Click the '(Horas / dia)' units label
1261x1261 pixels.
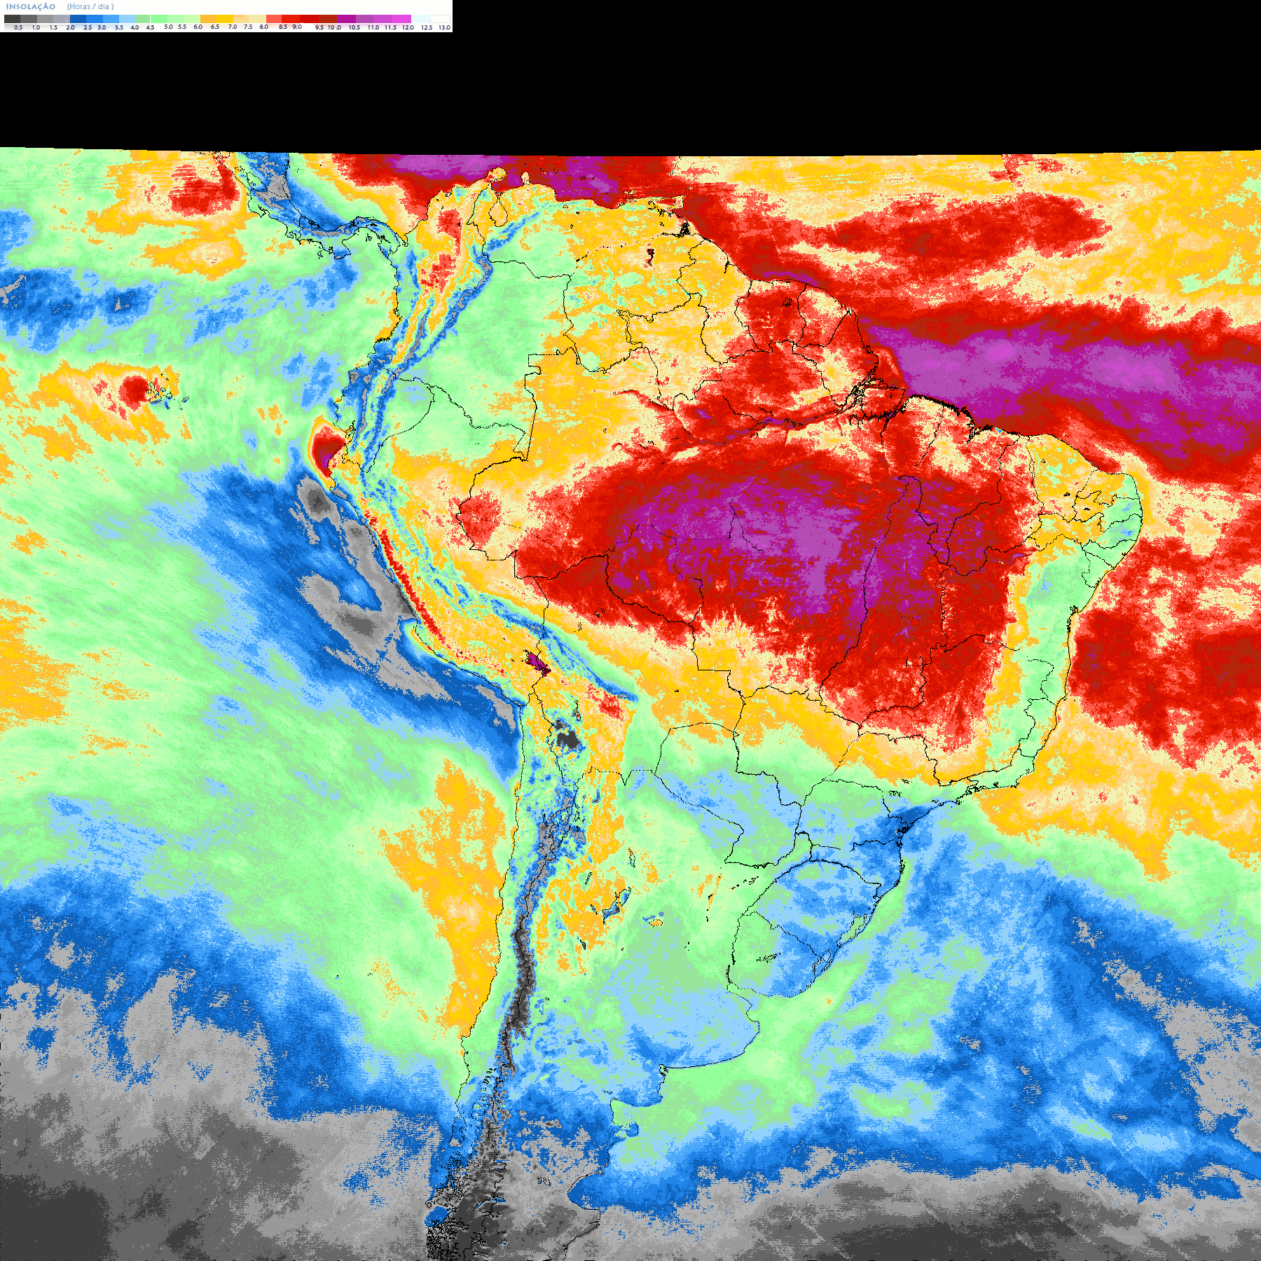[x=90, y=6]
